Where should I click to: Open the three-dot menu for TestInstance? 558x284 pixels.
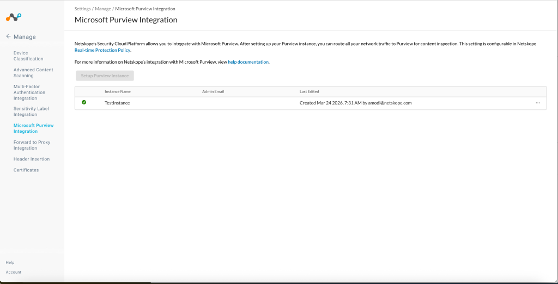538,103
